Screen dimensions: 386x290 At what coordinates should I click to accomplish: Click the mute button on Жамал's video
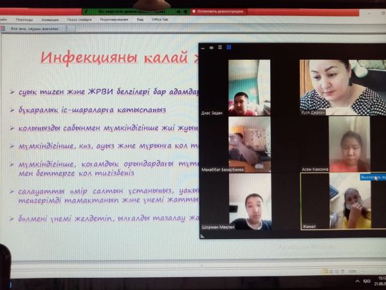372,177
